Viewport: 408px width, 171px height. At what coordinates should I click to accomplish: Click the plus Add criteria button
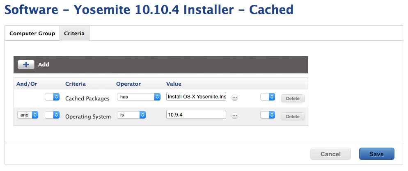pos(26,65)
